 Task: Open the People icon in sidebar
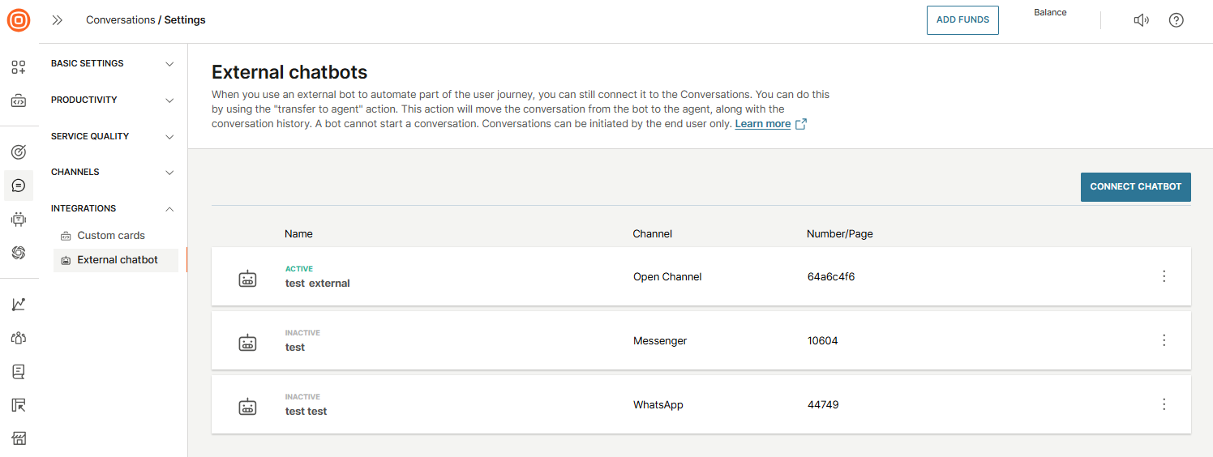[19, 338]
